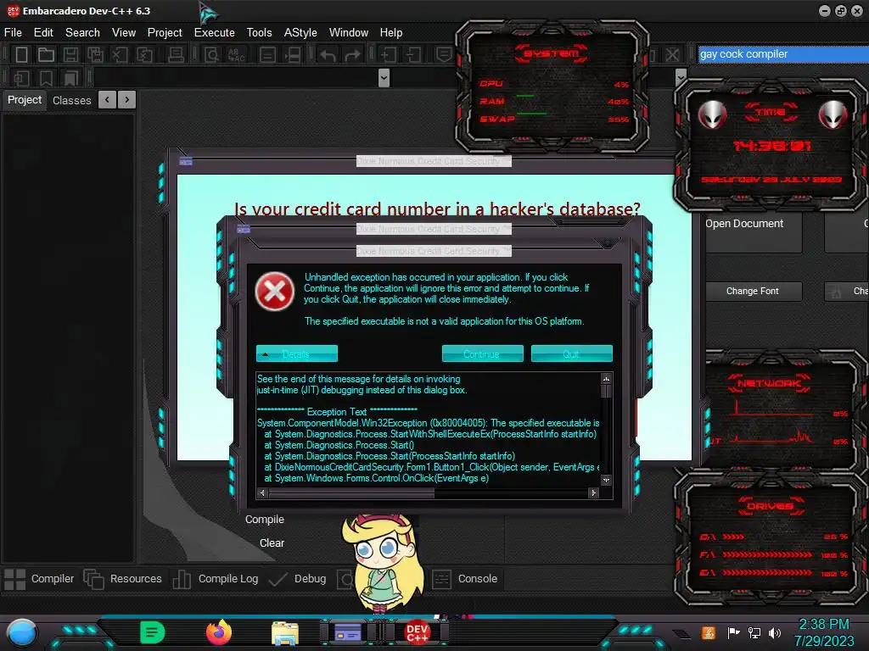The image size is (869, 651).
Task: Switch to the Compile Log tab
Action: click(216, 578)
